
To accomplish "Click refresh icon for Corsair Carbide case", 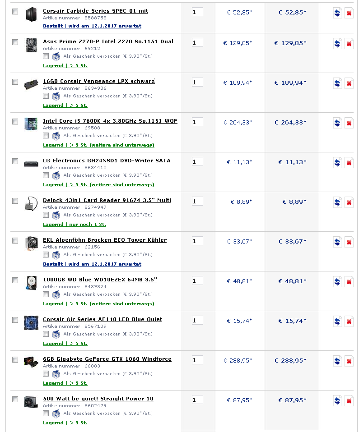I will [337, 13].
